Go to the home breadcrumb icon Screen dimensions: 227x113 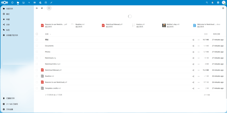click(x=42, y=8)
